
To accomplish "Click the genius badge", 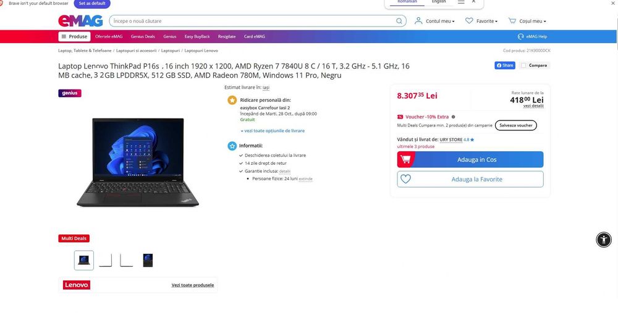I will (x=70, y=93).
